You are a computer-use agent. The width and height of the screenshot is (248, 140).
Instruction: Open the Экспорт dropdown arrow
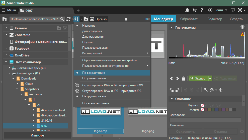[x=210, y=79]
